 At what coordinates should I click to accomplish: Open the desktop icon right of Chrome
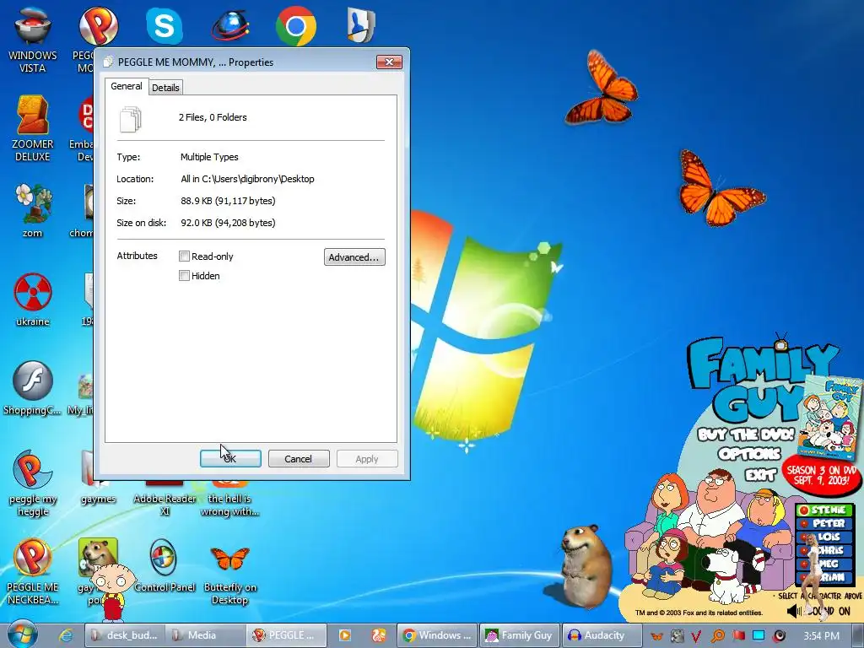[x=361, y=24]
